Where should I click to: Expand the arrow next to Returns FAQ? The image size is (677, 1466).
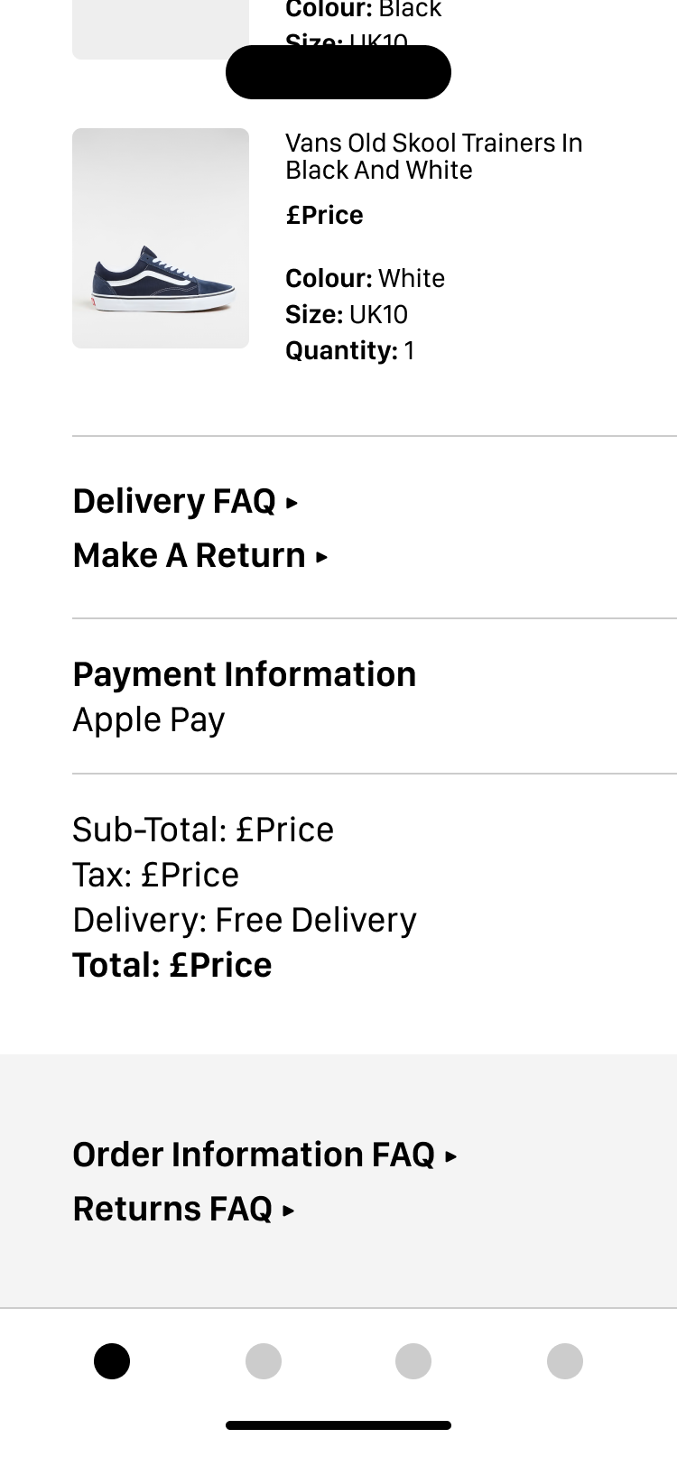click(288, 1211)
